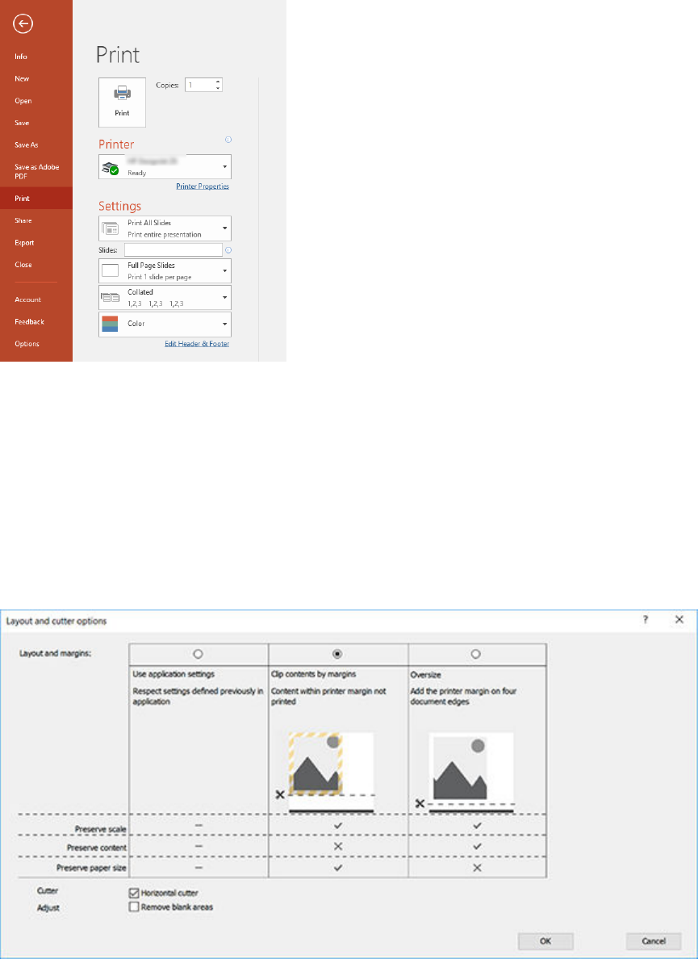Select the Print sidebar item
698x959 pixels.
pos(36,198)
